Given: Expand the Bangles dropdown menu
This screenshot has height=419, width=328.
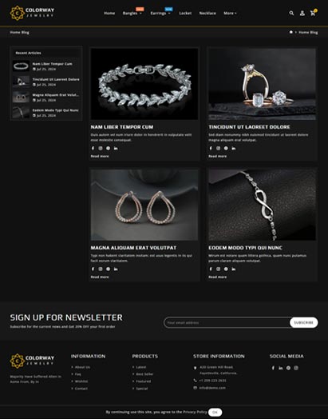Looking at the screenshot, I should point(132,13).
